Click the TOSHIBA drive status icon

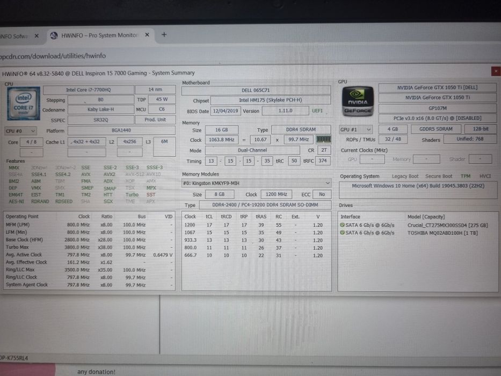[x=342, y=233]
